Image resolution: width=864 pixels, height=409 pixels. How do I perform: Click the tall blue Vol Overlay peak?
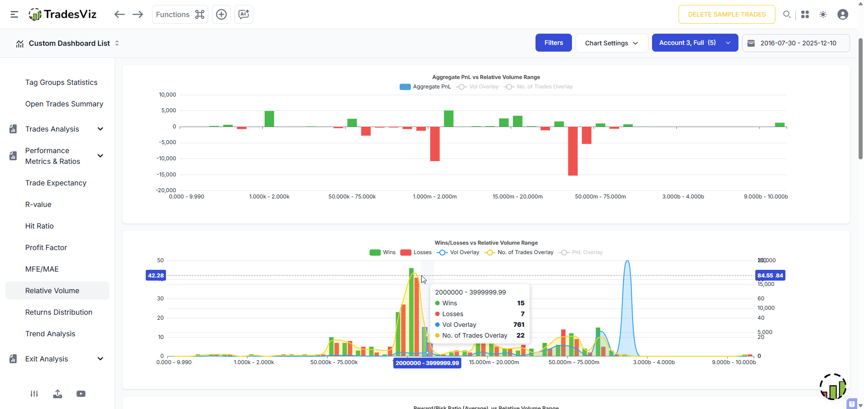coord(627,308)
